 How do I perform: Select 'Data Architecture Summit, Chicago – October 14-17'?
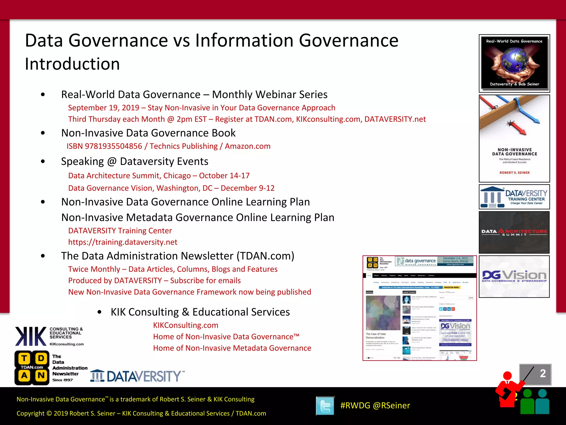[159, 176]
